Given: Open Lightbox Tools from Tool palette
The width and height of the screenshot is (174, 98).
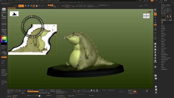Looking at the screenshot, I should (x=166, y=13).
